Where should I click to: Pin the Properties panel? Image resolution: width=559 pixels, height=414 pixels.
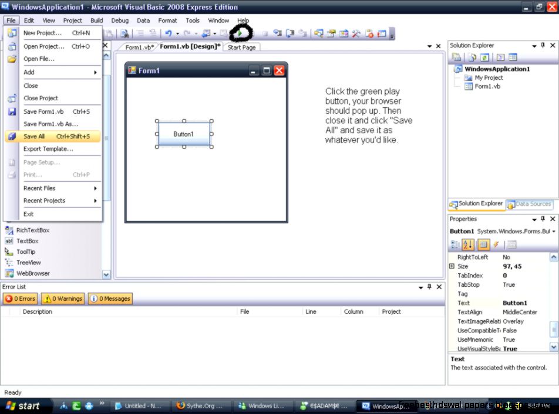click(x=543, y=219)
